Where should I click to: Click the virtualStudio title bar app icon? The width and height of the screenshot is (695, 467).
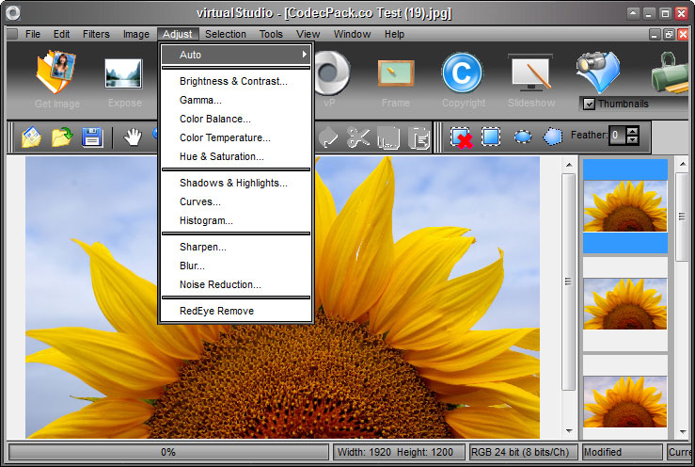click(13, 13)
